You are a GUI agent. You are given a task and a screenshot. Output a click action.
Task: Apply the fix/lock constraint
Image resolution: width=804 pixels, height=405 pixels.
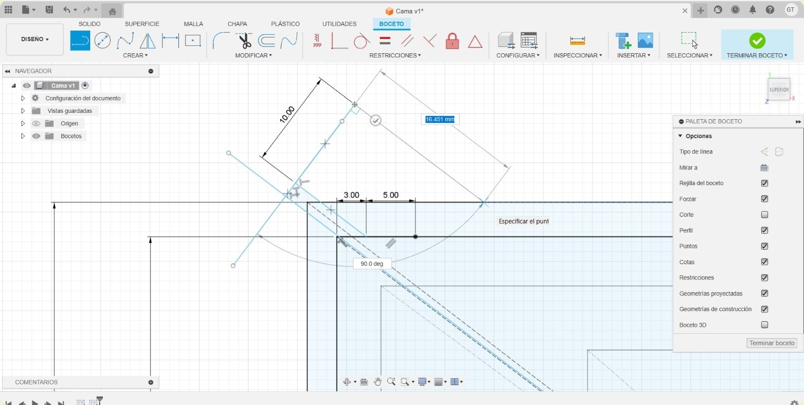point(452,41)
